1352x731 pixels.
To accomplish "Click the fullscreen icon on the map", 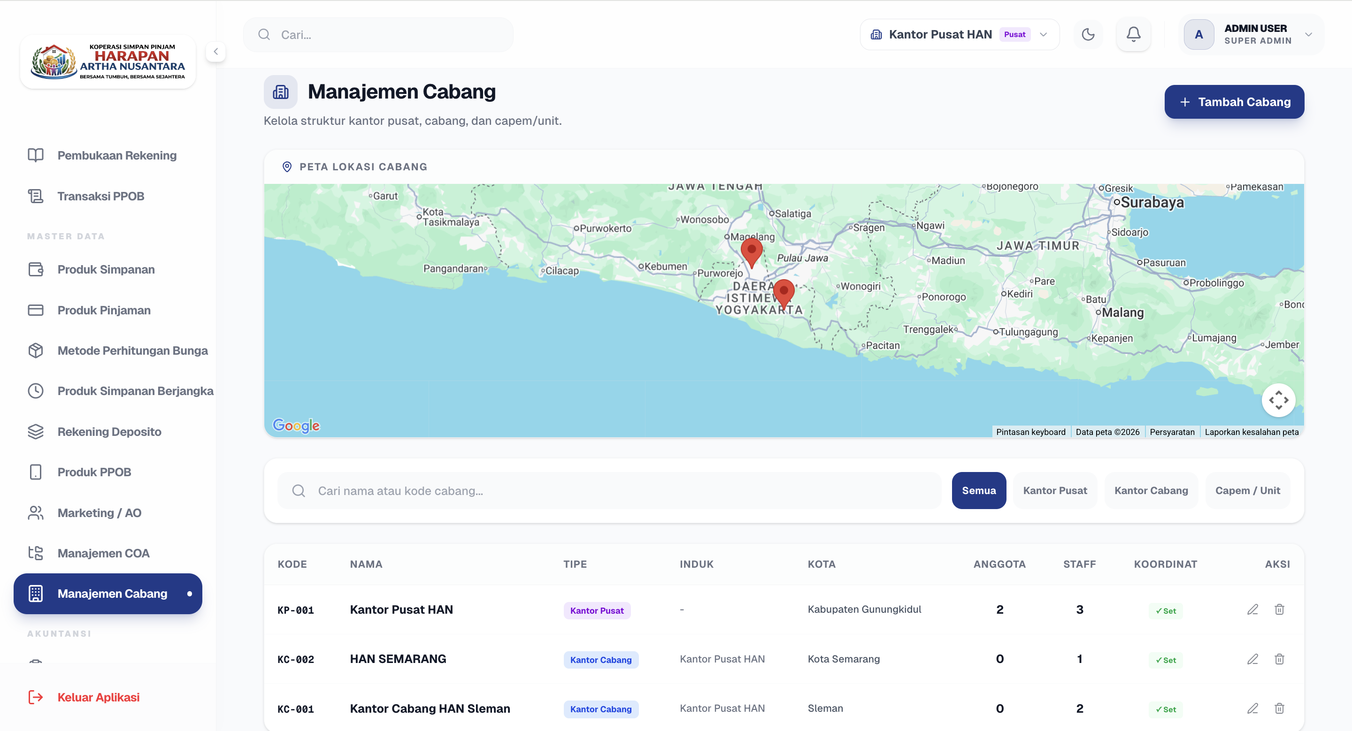I will 1279,400.
